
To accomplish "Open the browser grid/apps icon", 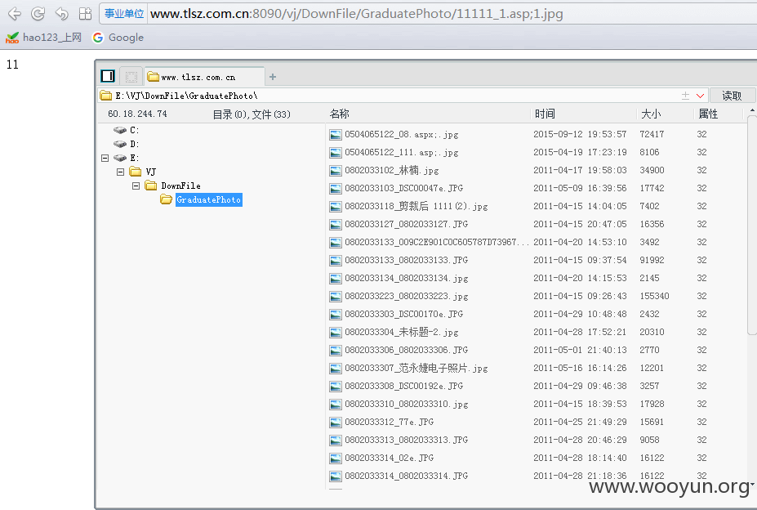I will [85, 14].
